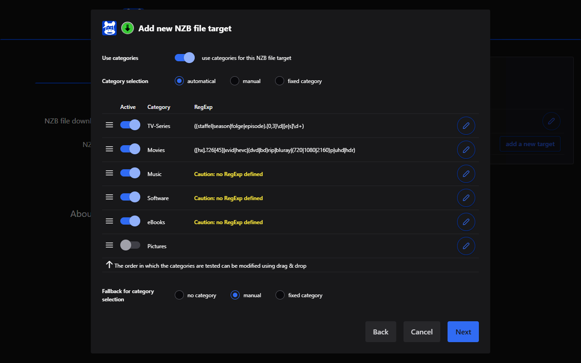Select manual category selection
The height and width of the screenshot is (363, 581).
(234, 81)
